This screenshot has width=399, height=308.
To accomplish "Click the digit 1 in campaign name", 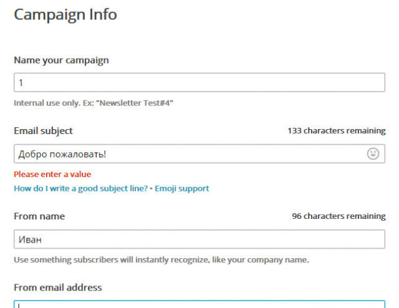I will tap(21, 83).
